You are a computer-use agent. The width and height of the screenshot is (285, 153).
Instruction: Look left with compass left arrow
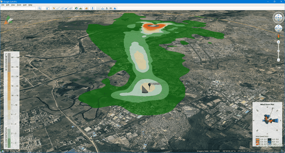[276, 18]
